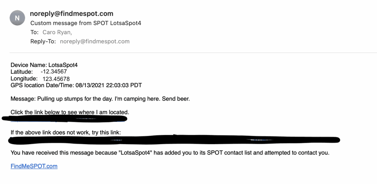Click the email subject Custom message from SPOT
The height and width of the screenshot is (184, 377).
[x=85, y=23]
